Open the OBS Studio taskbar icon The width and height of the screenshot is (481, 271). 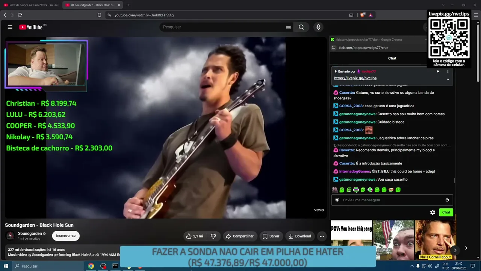(x=103, y=266)
